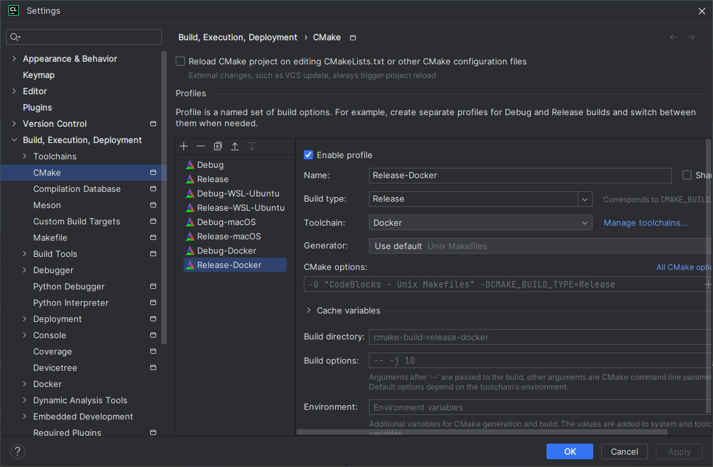Uncheck the Enable profile checkbox

(308, 155)
